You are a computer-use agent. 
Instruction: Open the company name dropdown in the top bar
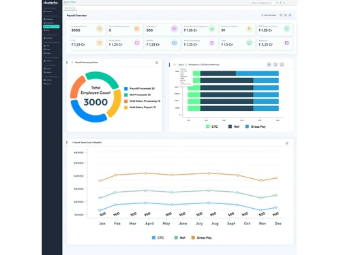pyautogui.click(x=262, y=3)
